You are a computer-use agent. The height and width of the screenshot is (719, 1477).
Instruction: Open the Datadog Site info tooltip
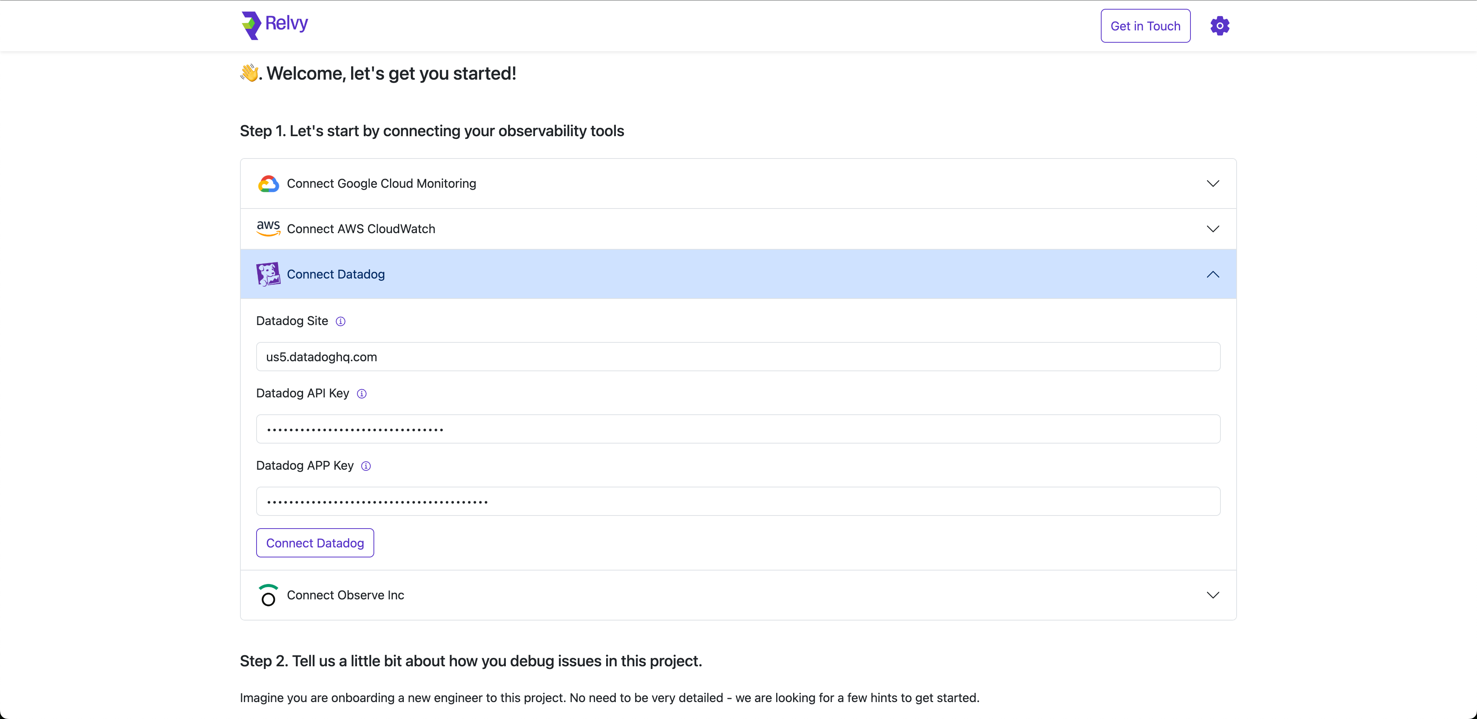340,321
